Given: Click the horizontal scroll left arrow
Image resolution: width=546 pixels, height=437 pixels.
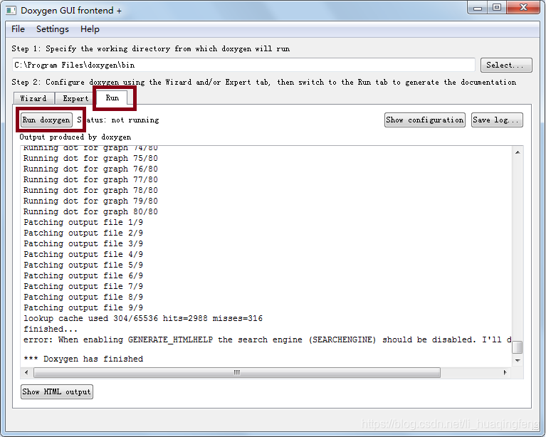Looking at the screenshot, I should click(26, 372).
